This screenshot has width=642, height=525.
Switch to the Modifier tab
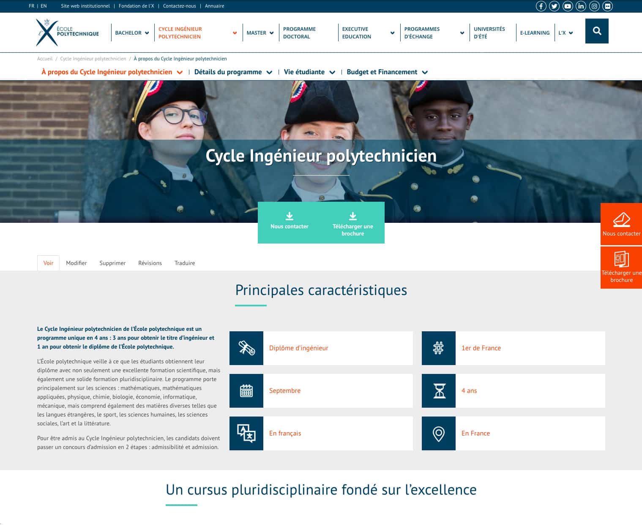click(x=76, y=263)
